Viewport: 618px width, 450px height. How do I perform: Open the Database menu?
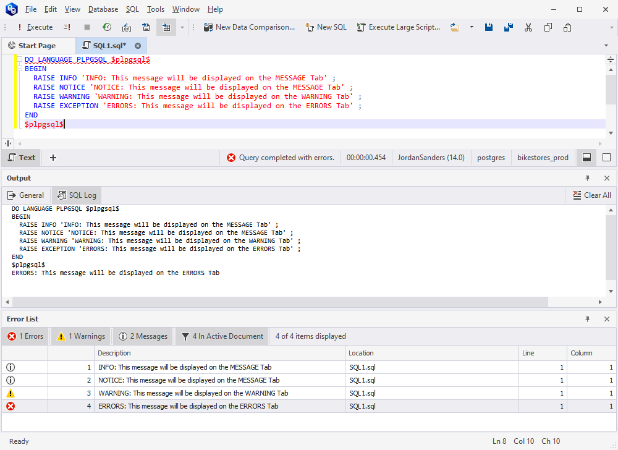(x=103, y=9)
